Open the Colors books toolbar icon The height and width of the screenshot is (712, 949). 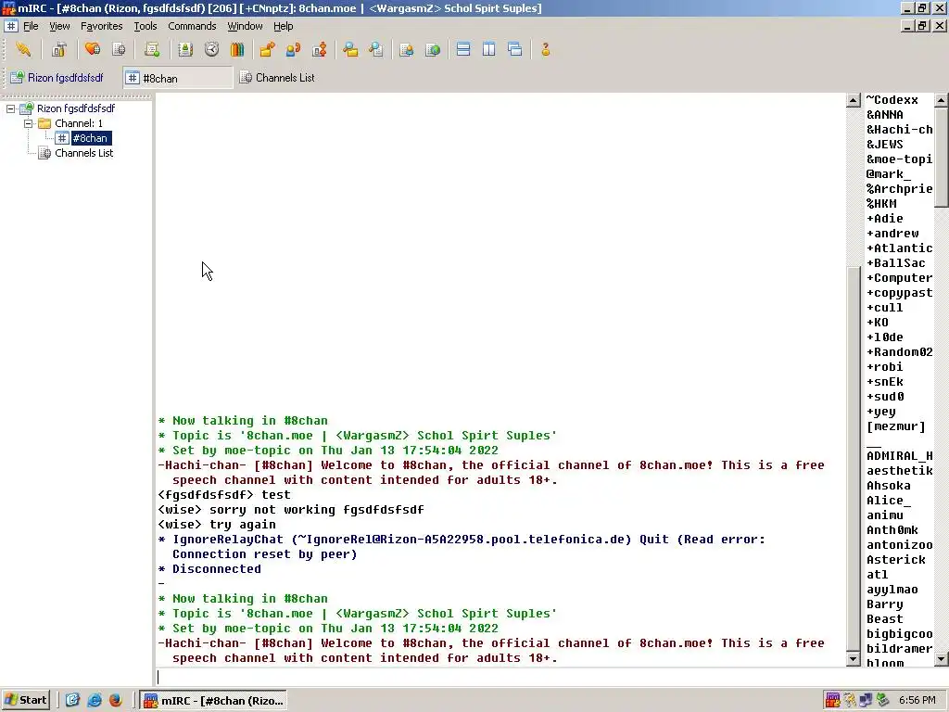pos(236,50)
